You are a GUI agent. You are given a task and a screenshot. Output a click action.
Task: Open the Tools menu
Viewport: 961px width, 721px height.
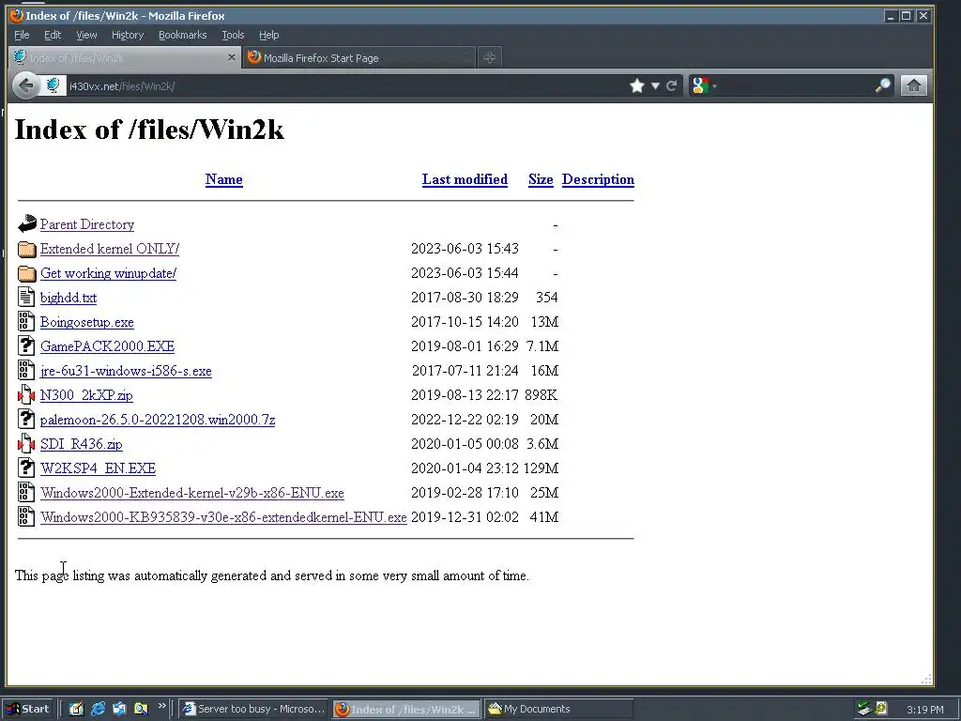pos(233,35)
